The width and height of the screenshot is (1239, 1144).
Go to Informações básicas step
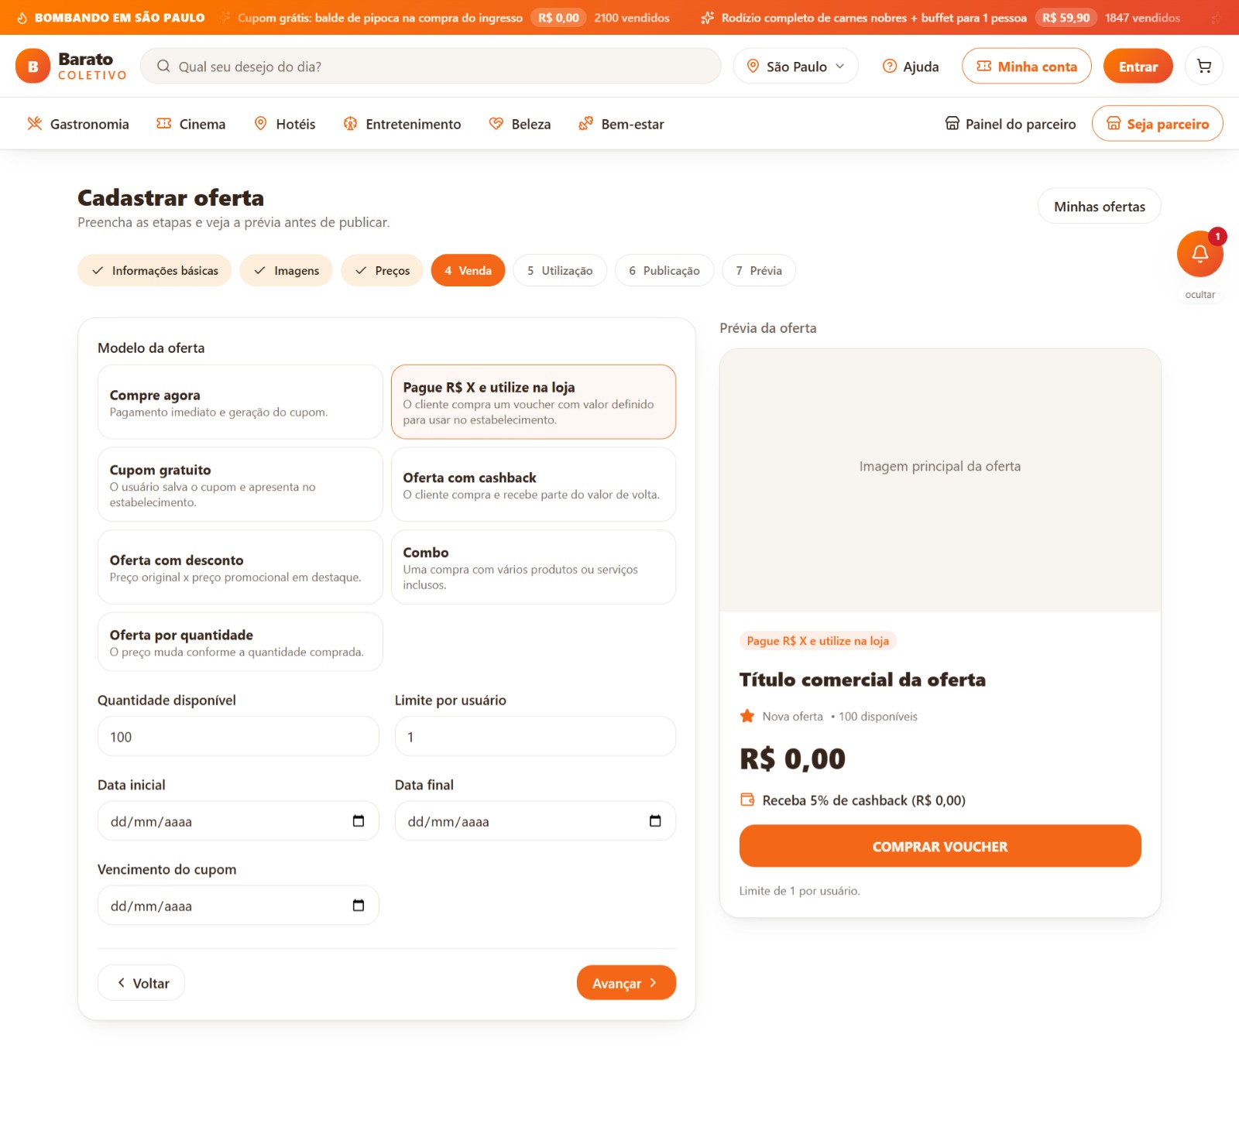pyautogui.click(x=155, y=270)
